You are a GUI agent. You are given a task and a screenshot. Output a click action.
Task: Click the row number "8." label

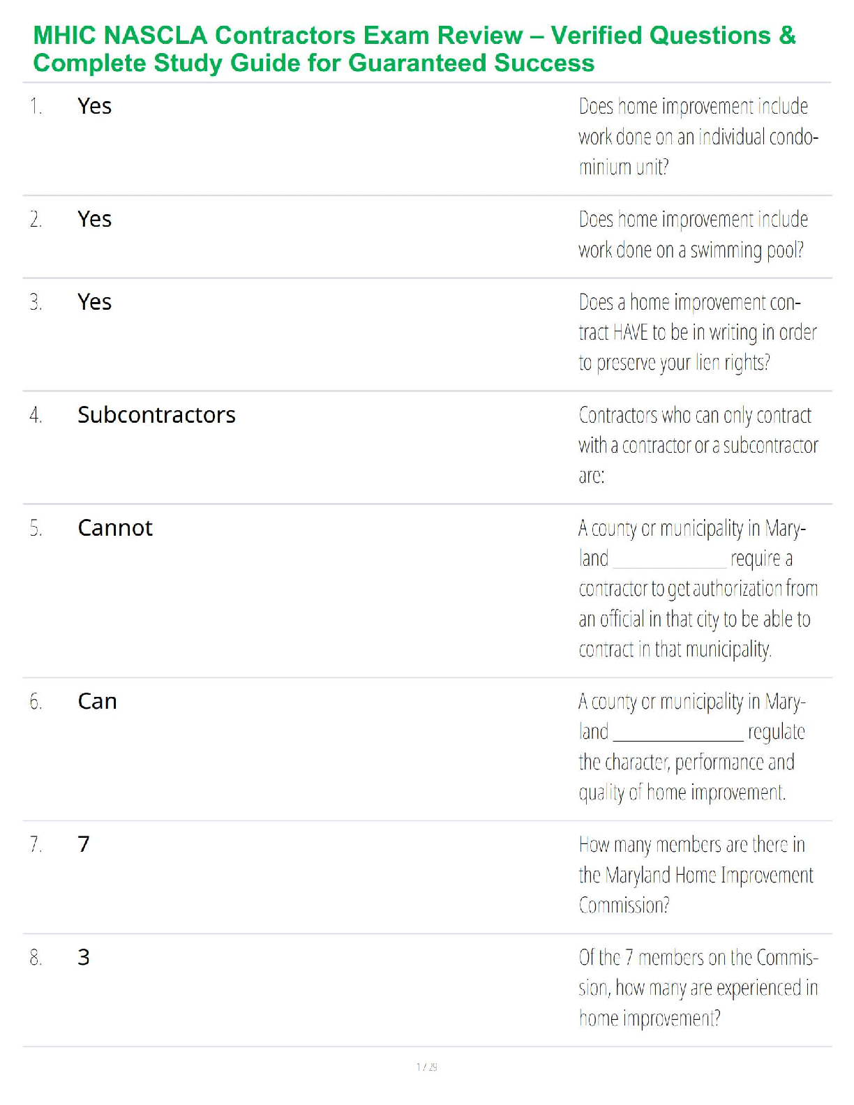click(36, 958)
